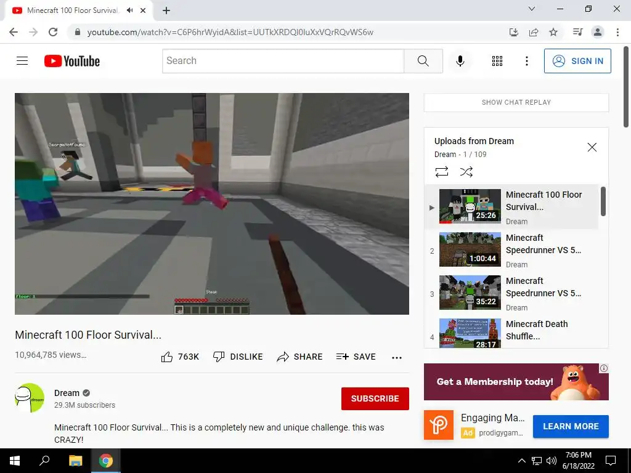Click the DISLIKE thumbs down button
Viewport: 631px width, 473px height.
[x=238, y=357]
